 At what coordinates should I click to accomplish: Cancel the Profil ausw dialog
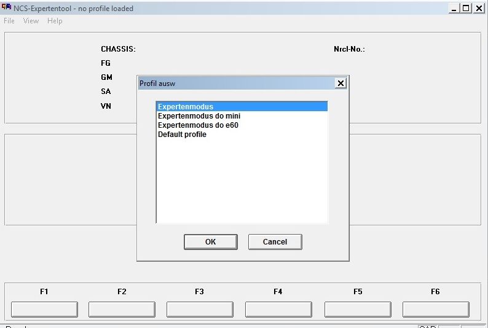pyautogui.click(x=275, y=242)
